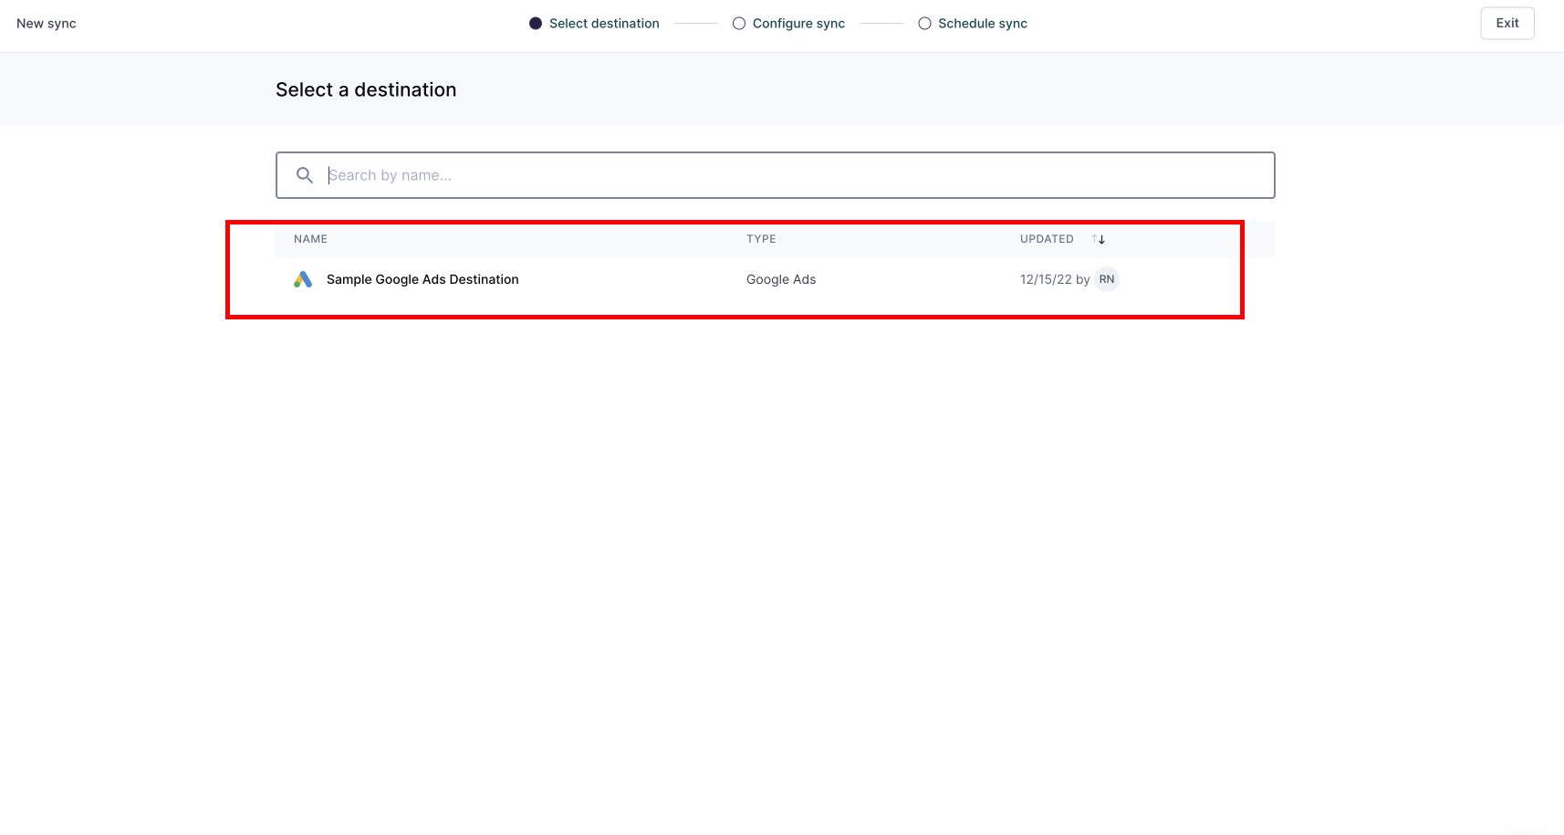
Task: Open Sample Google Ads Destination
Action: pyautogui.click(x=422, y=279)
